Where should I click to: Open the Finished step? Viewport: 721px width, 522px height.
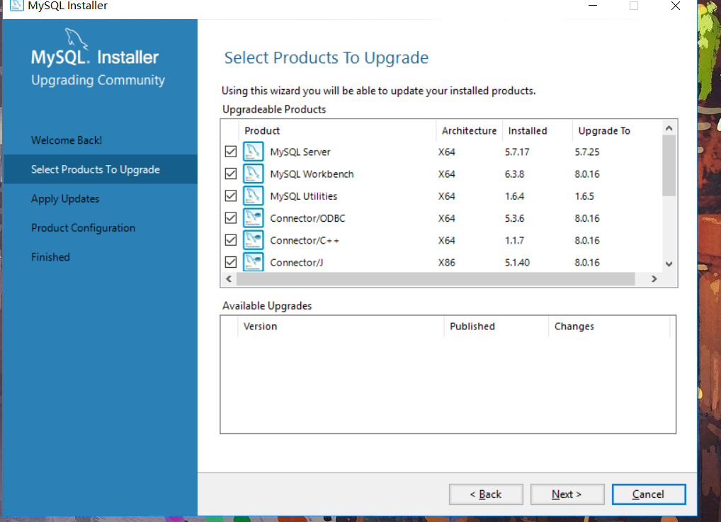pos(50,256)
